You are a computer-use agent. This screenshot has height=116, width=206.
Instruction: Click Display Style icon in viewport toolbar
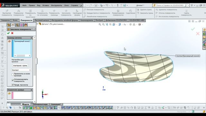pos(119,24)
